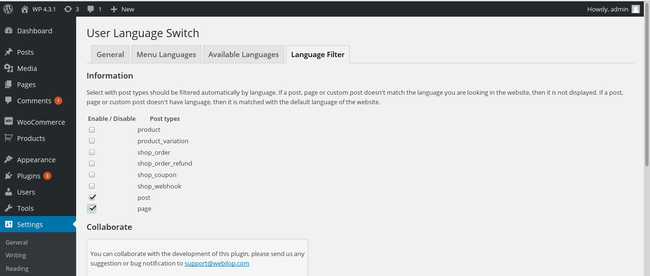Click the Comments badge showing 1
Screen dimensions: 650x276
click(x=58, y=101)
